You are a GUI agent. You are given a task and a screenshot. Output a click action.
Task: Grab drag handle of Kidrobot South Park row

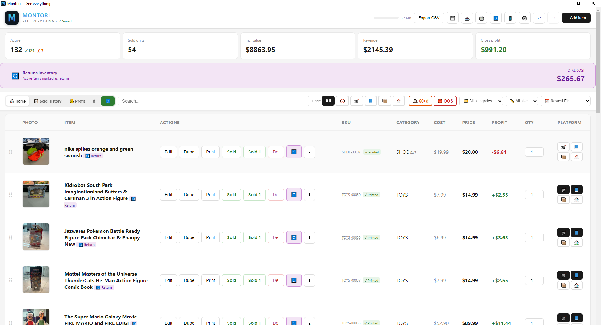click(x=11, y=195)
